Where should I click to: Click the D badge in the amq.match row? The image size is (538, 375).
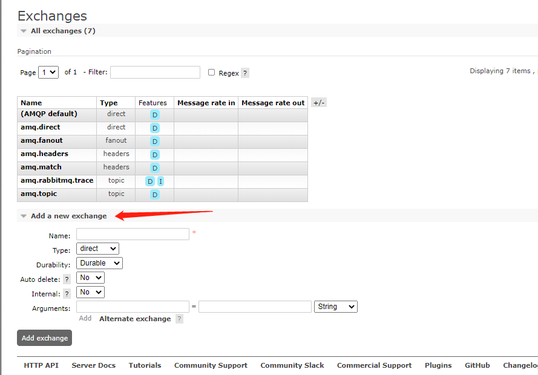[x=155, y=168]
